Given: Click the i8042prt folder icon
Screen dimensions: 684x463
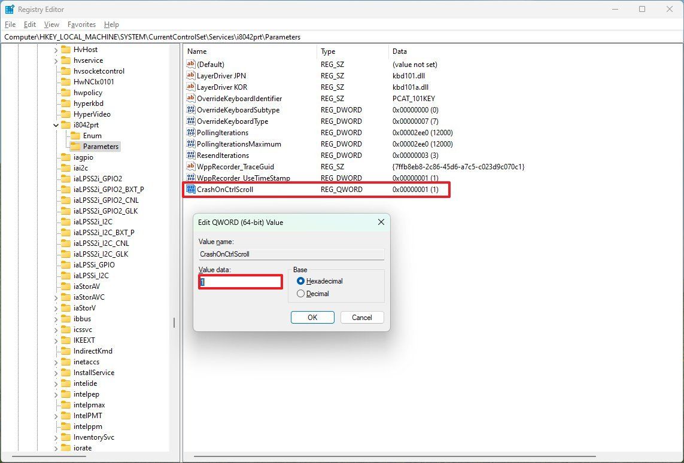Looking at the screenshot, I should pyautogui.click(x=66, y=124).
